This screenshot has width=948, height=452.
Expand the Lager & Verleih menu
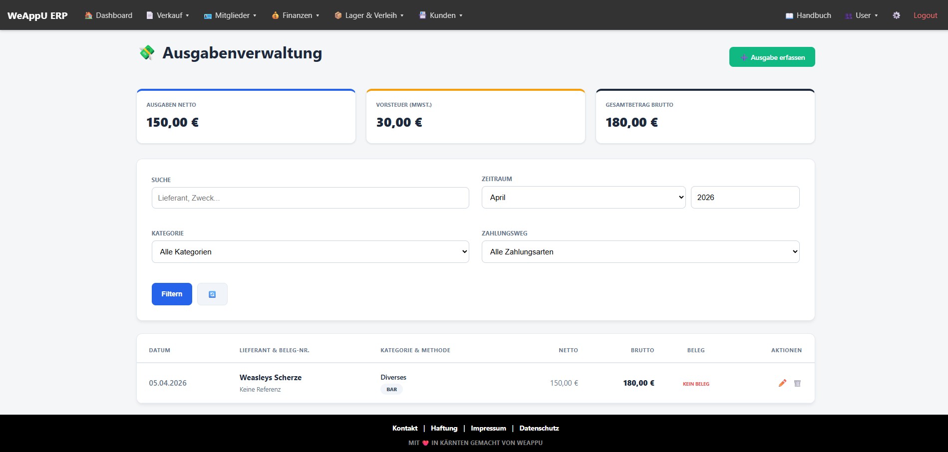click(369, 15)
